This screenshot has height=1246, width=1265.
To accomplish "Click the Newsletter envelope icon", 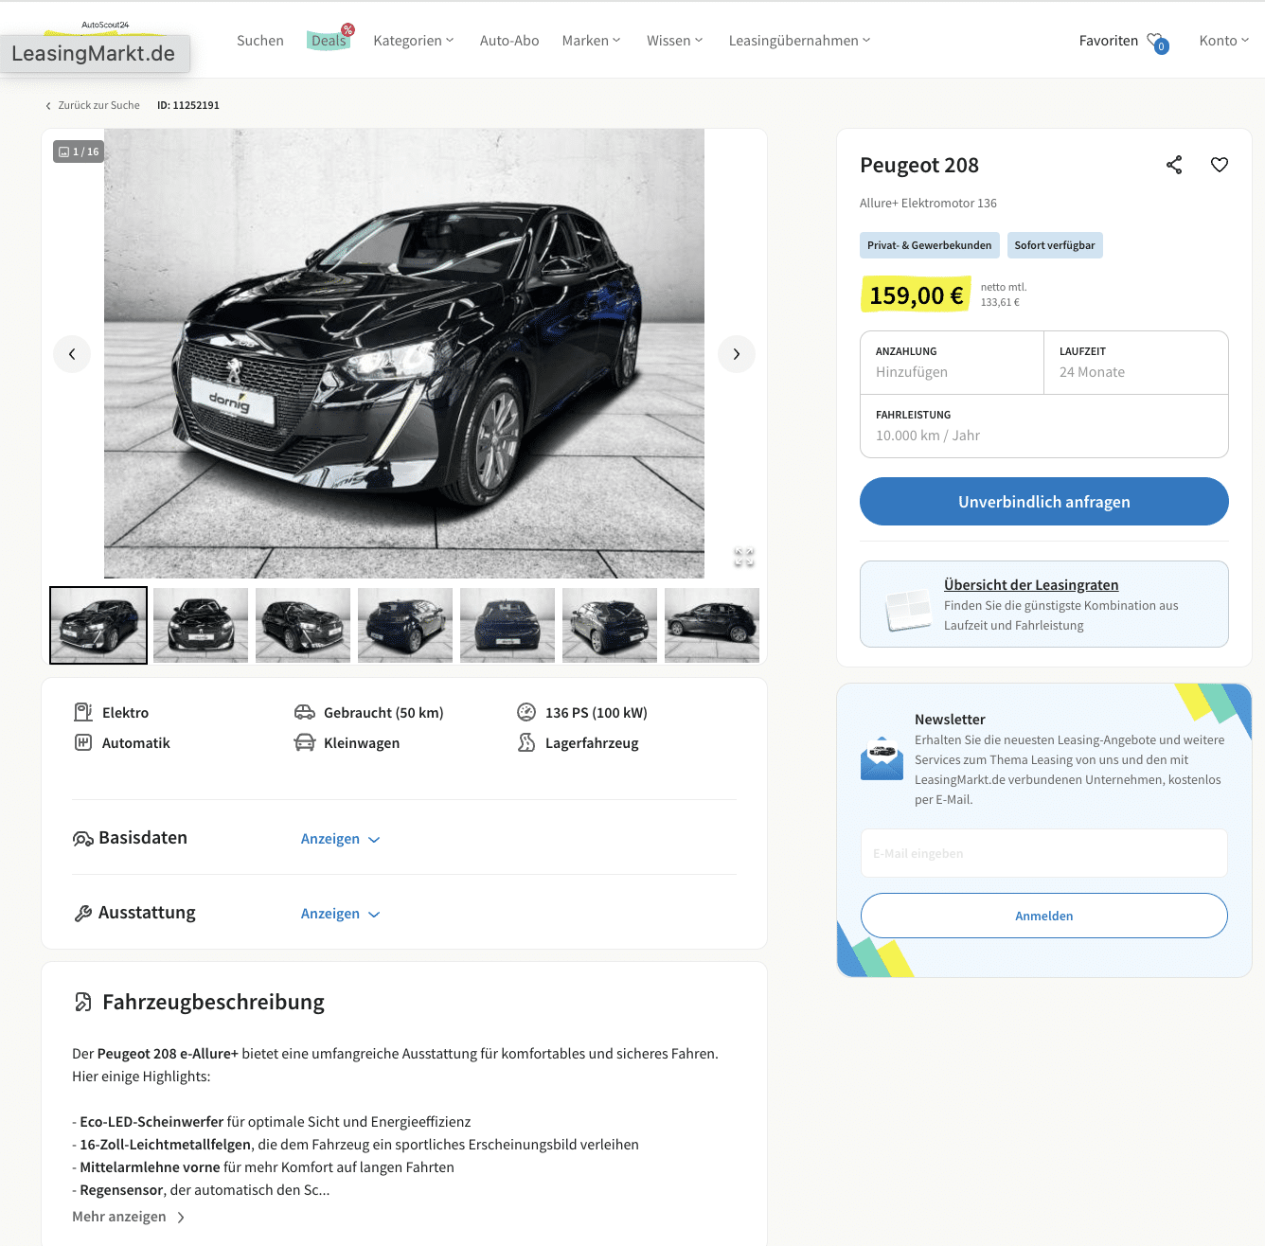I will pyautogui.click(x=882, y=758).
